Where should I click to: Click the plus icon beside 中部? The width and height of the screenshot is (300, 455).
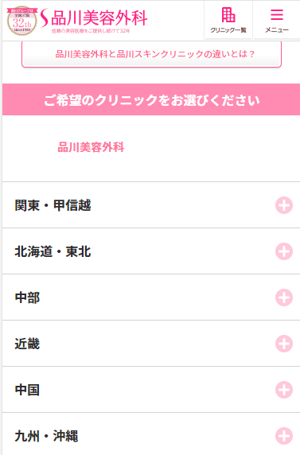coord(284,297)
